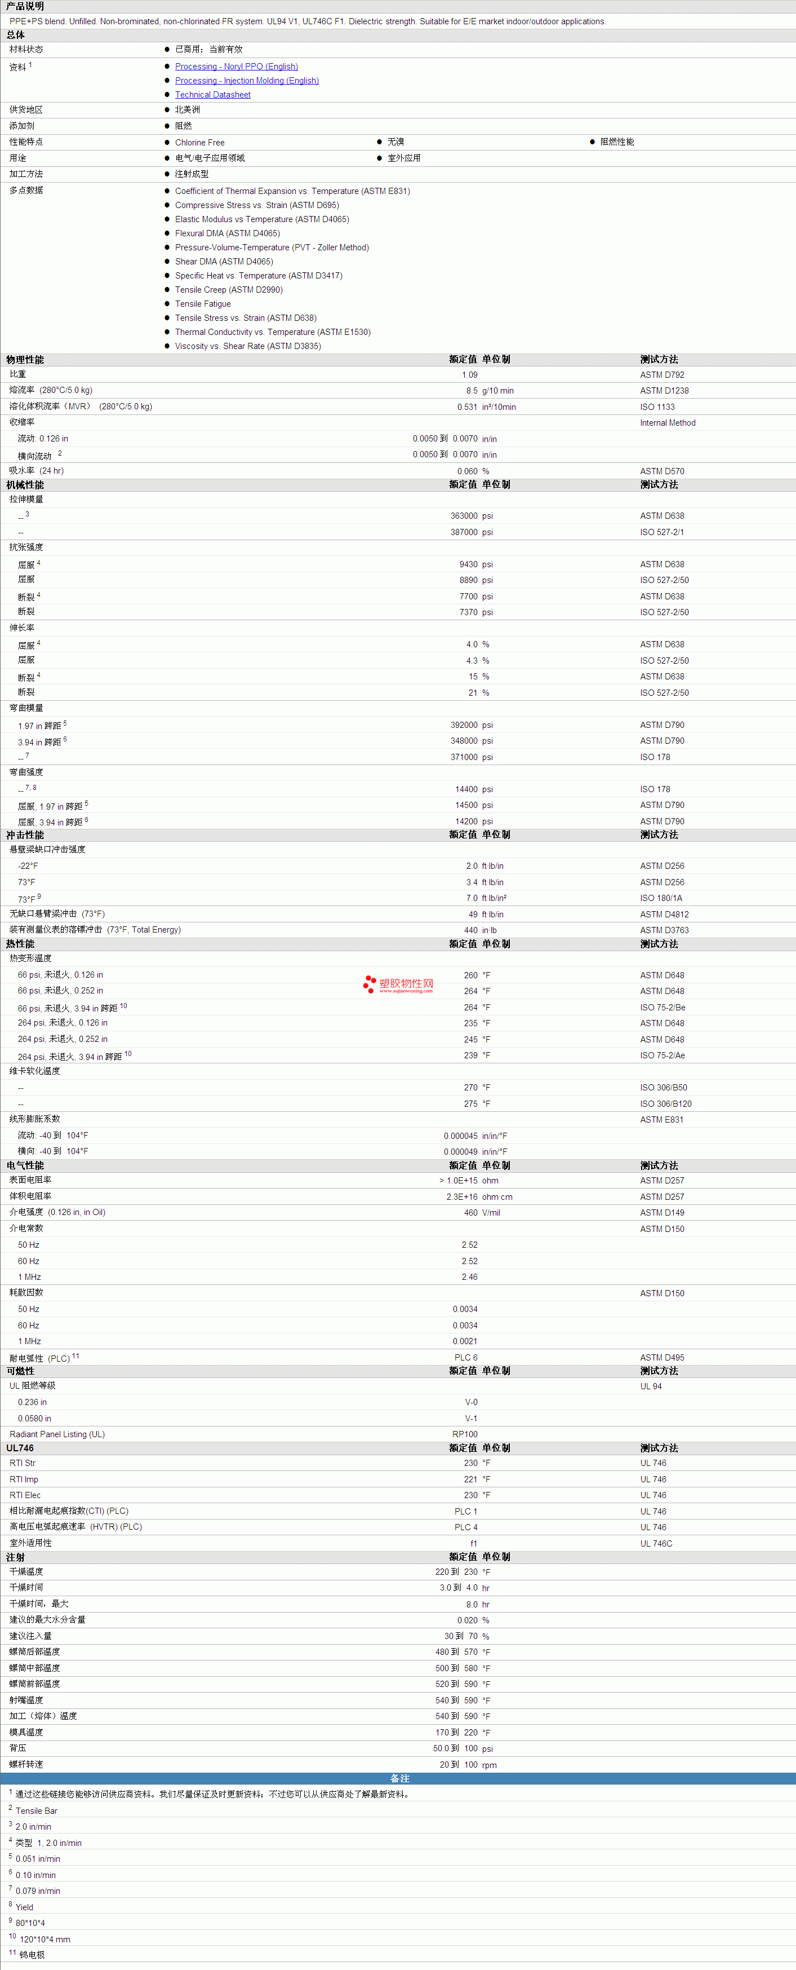Click the "阻燃性能" feature text
The height and width of the screenshot is (1970, 796).
[617, 142]
